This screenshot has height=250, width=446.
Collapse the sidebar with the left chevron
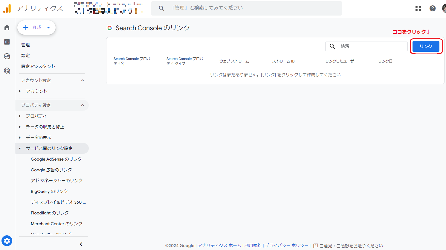[x=81, y=244]
